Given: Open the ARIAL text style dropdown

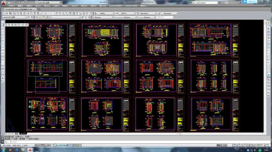Looking at the screenshot, I should pos(106,13).
